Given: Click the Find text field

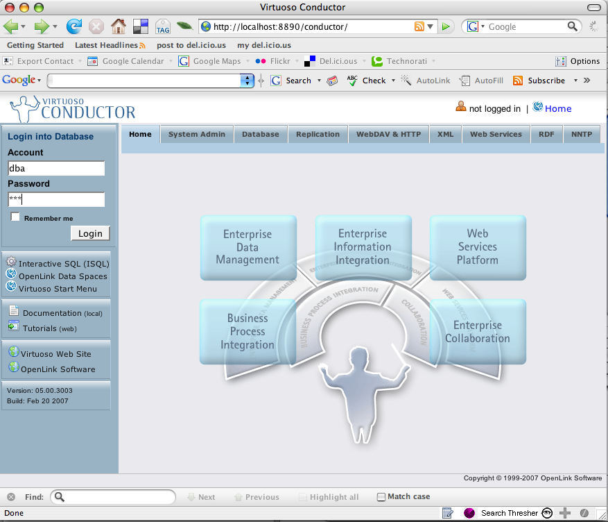Looking at the screenshot, I should [113, 497].
